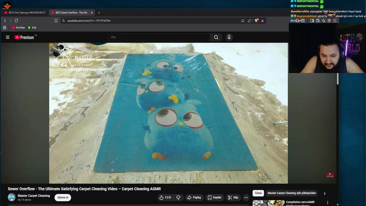
Task: Open the Leo AI sparkle icon
Action: click(323, 21)
